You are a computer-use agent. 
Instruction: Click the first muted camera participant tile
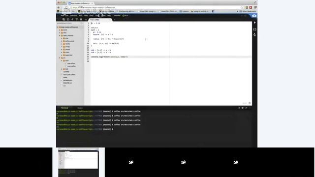pos(131,162)
